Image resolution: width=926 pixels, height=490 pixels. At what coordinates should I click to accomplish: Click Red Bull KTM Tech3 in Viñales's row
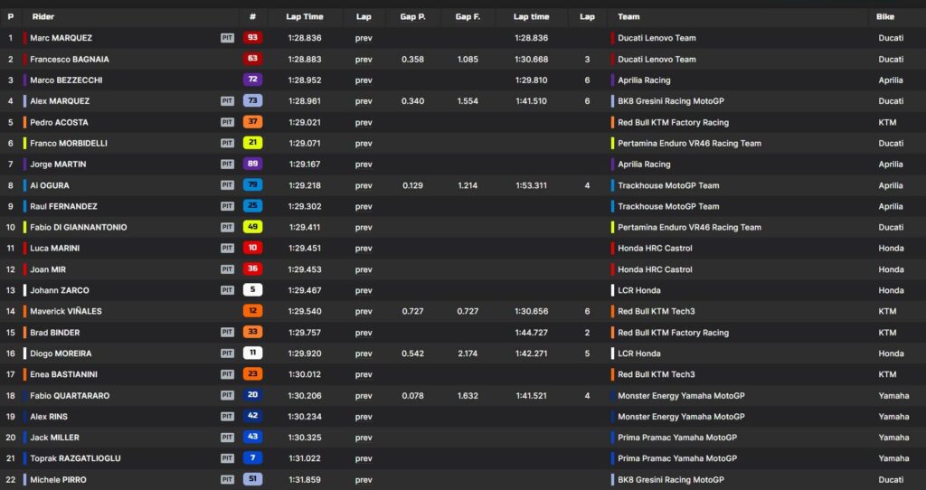coord(657,311)
